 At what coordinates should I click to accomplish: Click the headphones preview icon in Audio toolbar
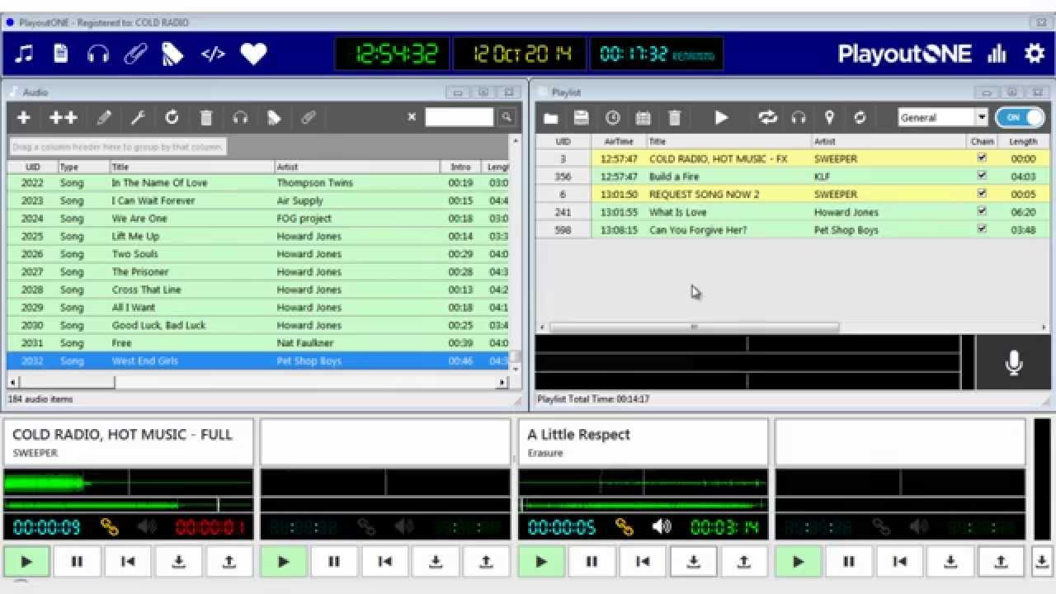(x=240, y=118)
